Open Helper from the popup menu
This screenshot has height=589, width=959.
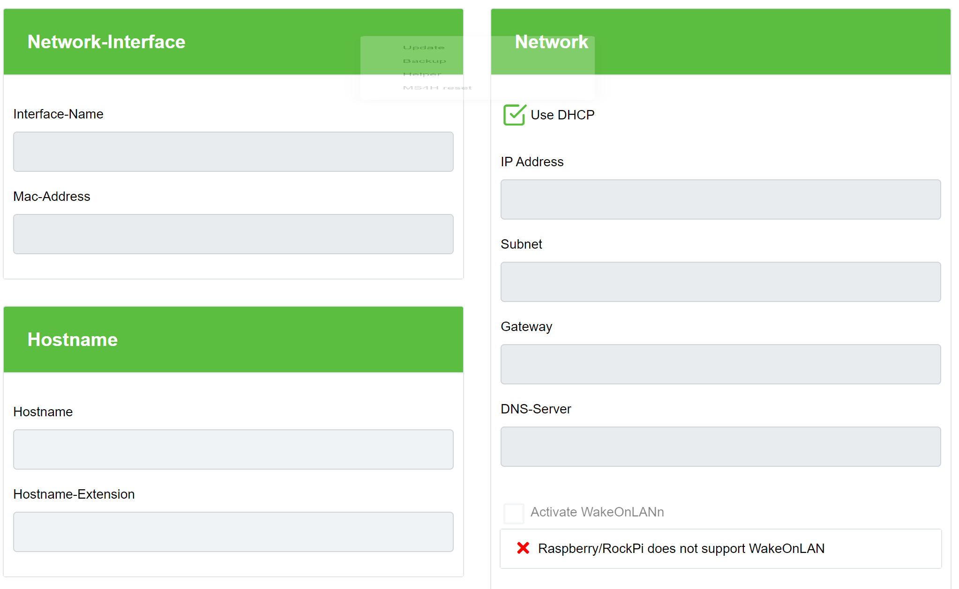click(x=422, y=74)
